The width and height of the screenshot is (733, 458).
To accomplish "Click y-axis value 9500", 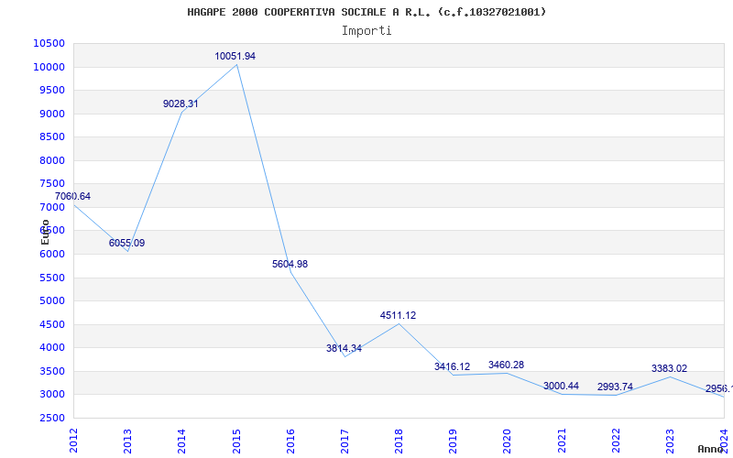I will (x=51, y=90).
